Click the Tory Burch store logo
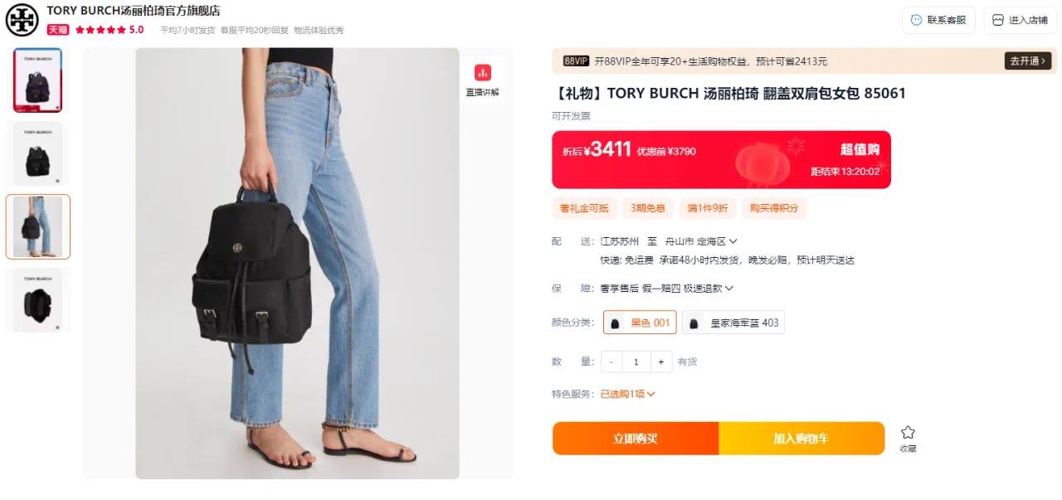Viewport: 1062px width, 500px height. pos(22,20)
